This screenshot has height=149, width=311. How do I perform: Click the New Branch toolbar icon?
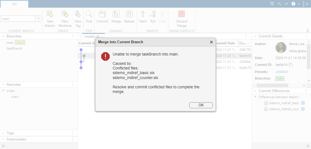click(x=50, y=14)
